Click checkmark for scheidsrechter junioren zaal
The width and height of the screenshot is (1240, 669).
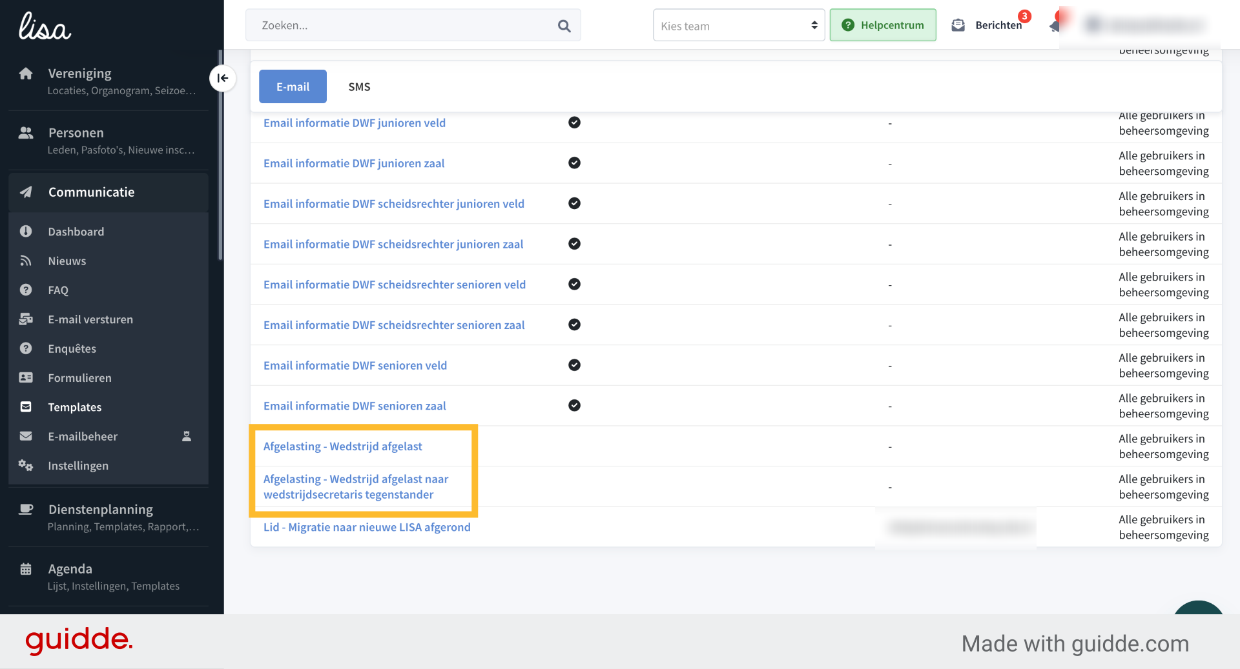pyautogui.click(x=574, y=244)
